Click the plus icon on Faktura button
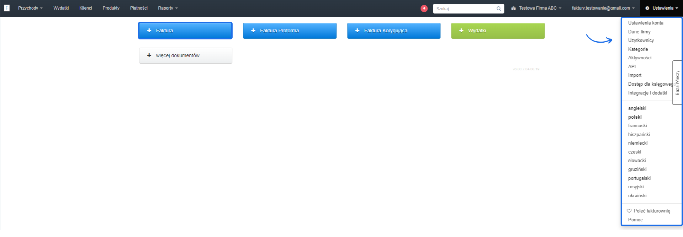This screenshot has width=683, height=237. (x=149, y=31)
